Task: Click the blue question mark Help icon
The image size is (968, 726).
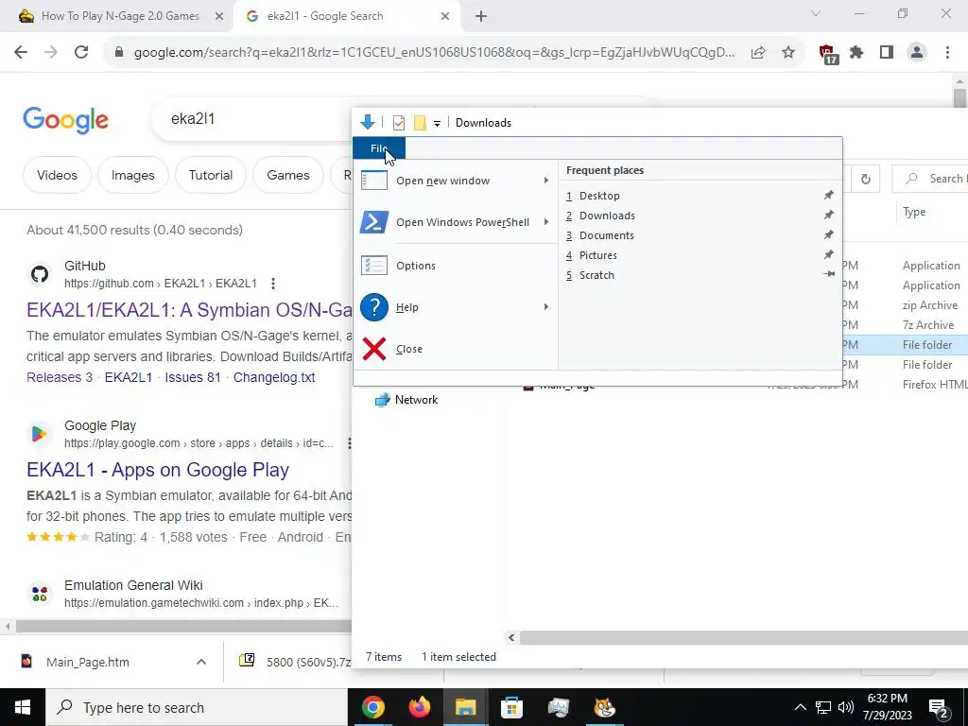Action: coord(374,307)
